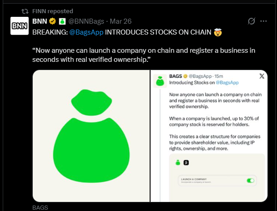
Task: Click the repost arrows icon above the post
Action: tap(25, 11)
